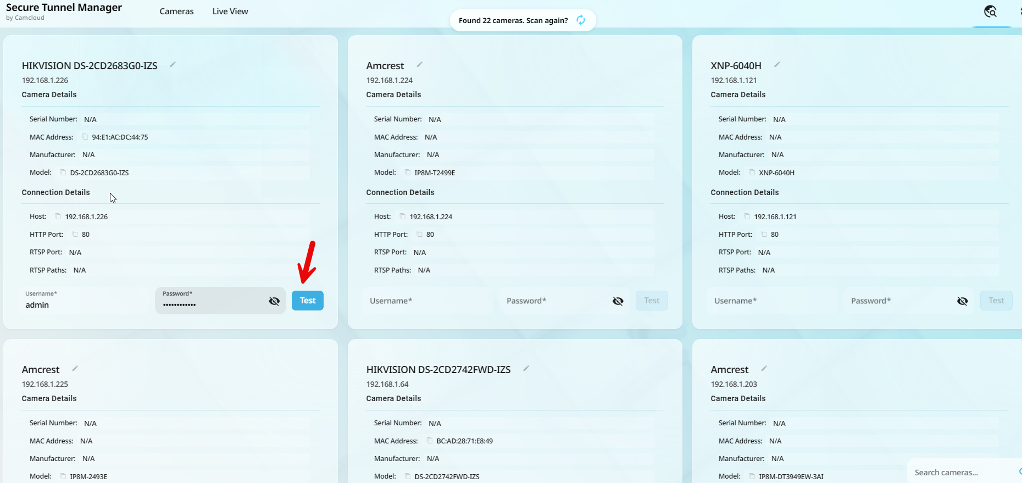Viewport: 1022px width, 483px height.
Task: Focus Username field on XNP-6040H card
Action: click(x=772, y=301)
